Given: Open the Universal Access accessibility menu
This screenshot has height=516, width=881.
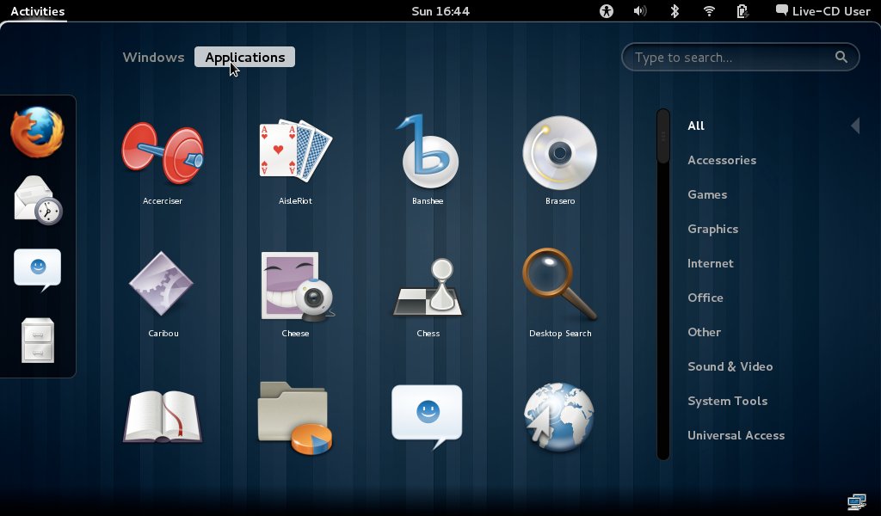Looking at the screenshot, I should tap(607, 11).
